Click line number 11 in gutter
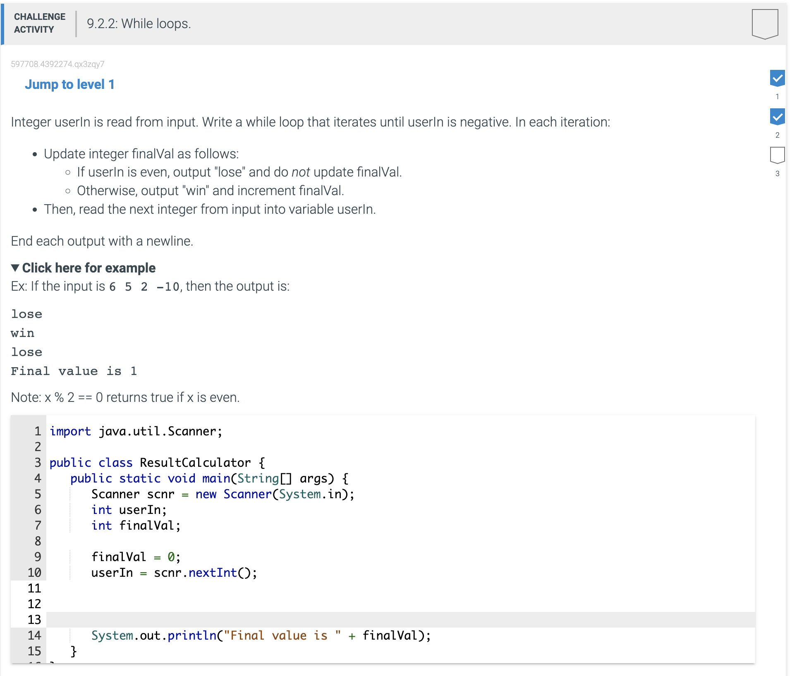The width and height of the screenshot is (797, 676). tap(34, 588)
